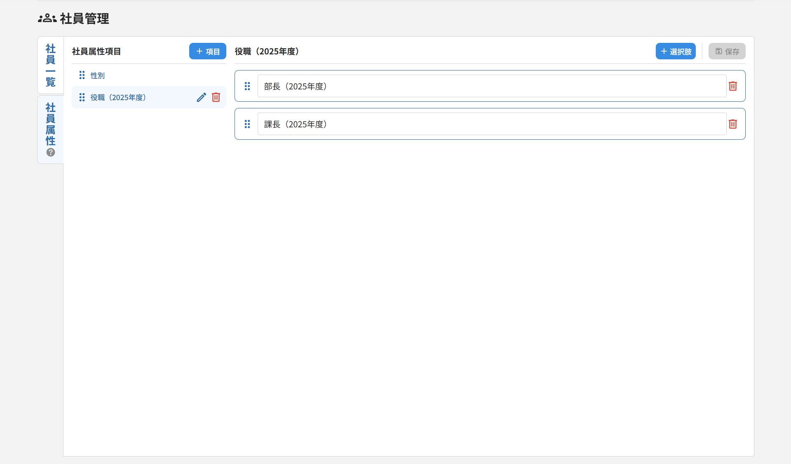This screenshot has height=464, width=791.
Task: Click the edit pencil for 役職（2025年度）
Action: [x=201, y=97]
